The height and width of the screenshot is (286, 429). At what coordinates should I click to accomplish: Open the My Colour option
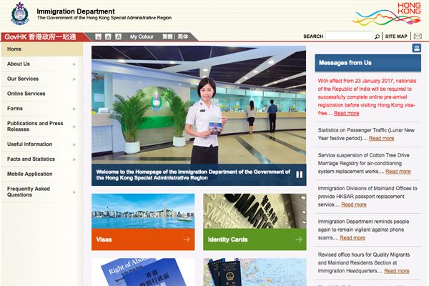[142, 36]
